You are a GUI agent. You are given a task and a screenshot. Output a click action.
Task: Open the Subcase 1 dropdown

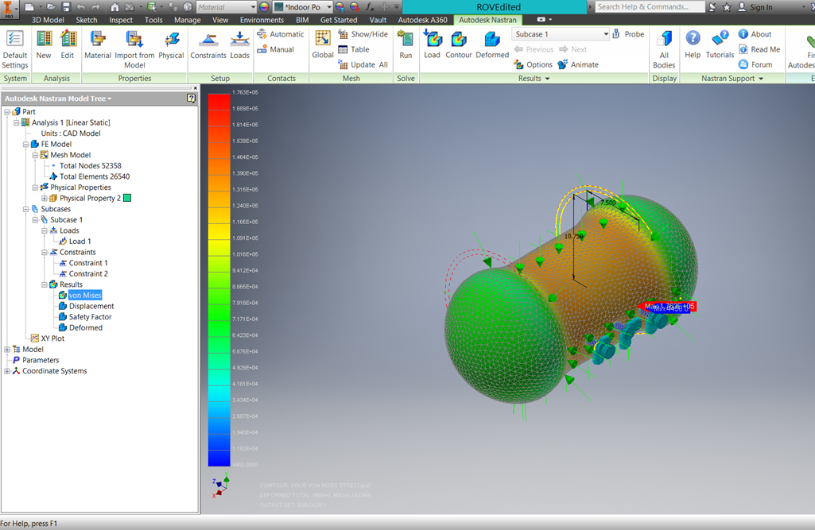[606, 34]
